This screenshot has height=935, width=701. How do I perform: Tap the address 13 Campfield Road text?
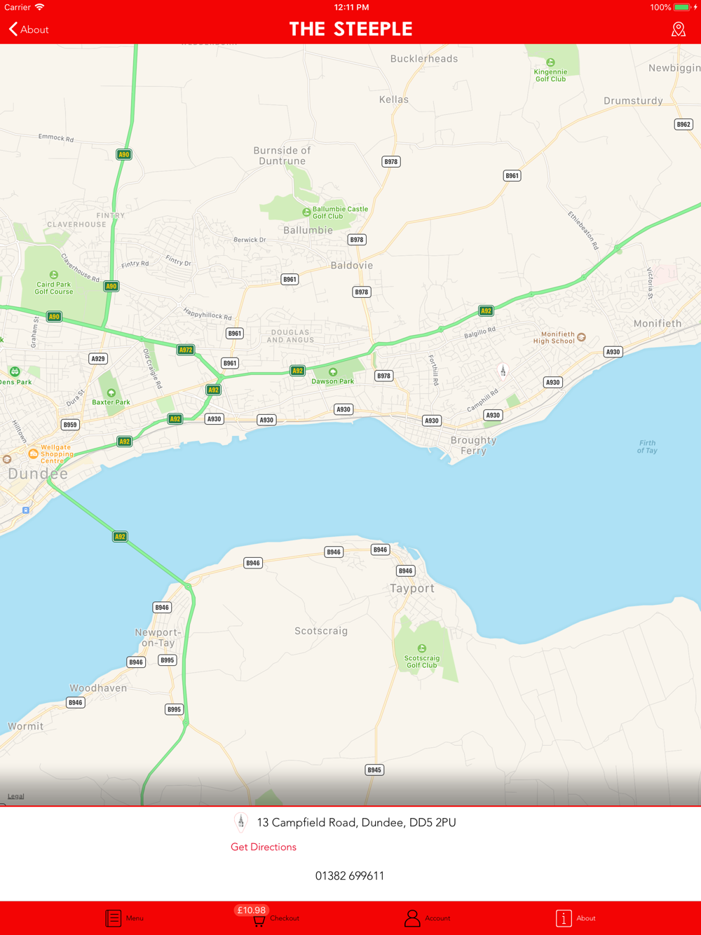[x=356, y=822]
